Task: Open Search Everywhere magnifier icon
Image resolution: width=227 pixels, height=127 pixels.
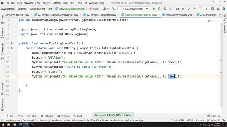Action: coord(212,9)
